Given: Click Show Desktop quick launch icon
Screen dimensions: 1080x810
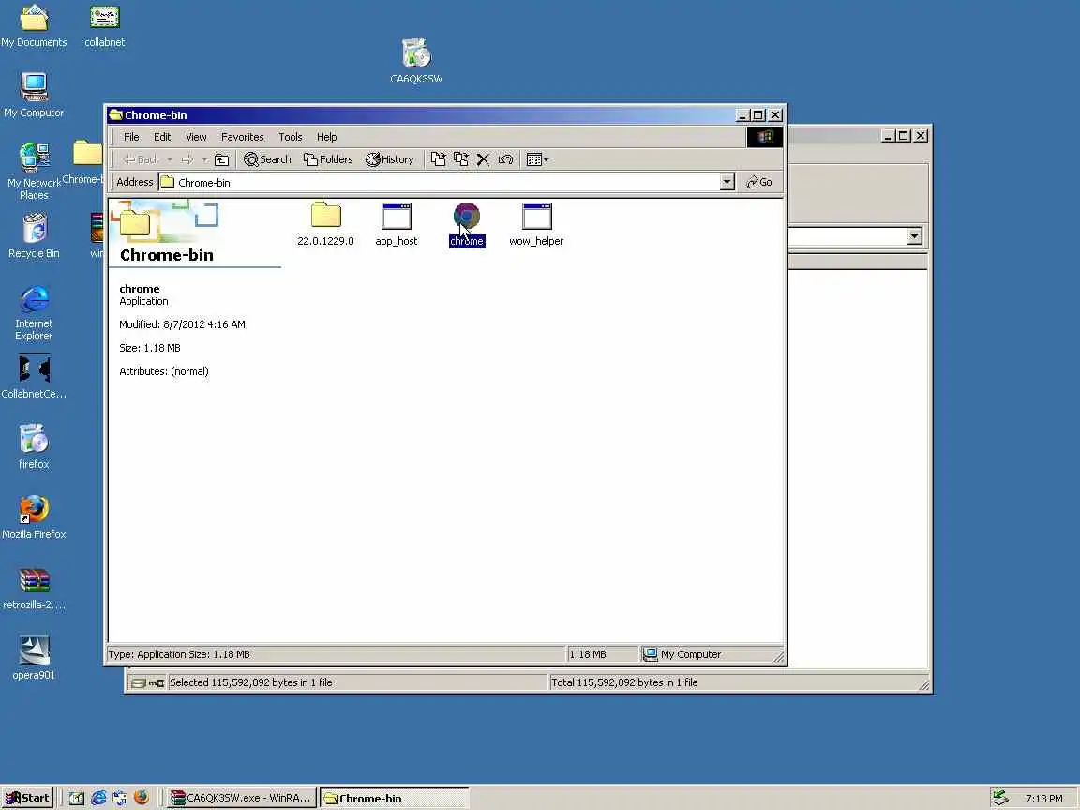Looking at the screenshot, I should point(77,799).
